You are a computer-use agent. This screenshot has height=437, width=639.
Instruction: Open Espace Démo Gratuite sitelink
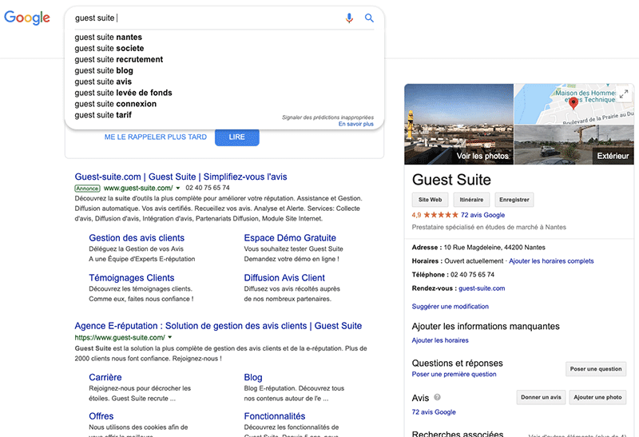(290, 238)
